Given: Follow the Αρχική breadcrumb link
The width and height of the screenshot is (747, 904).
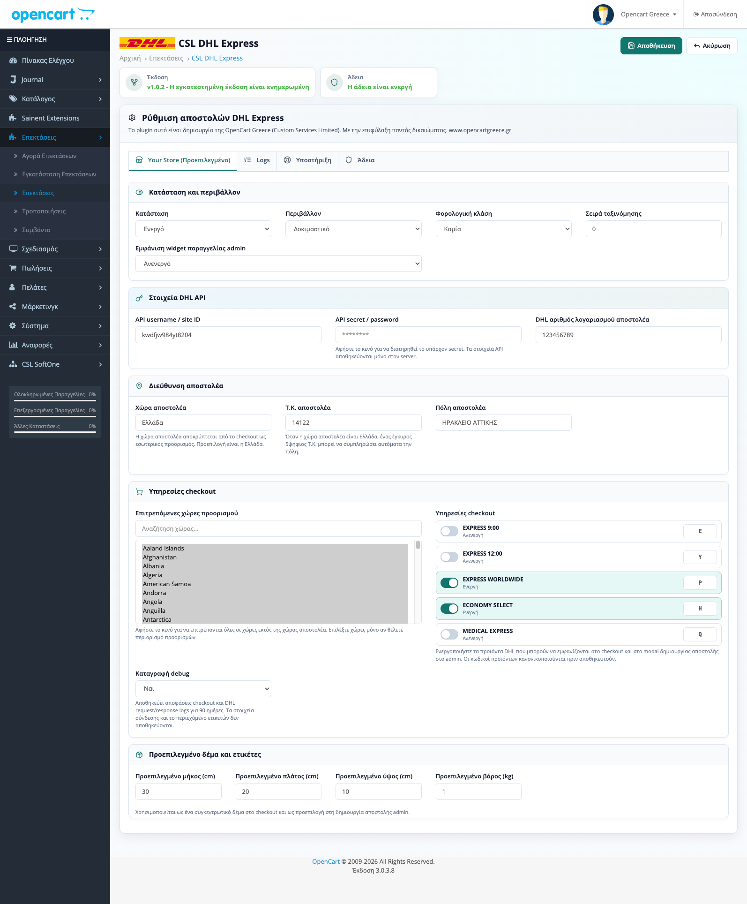Looking at the screenshot, I should pyautogui.click(x=130, y=58).
